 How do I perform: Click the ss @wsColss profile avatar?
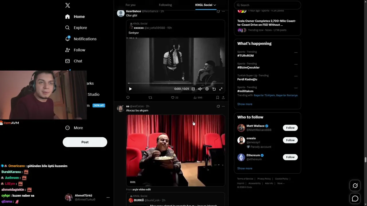[121, 108]
